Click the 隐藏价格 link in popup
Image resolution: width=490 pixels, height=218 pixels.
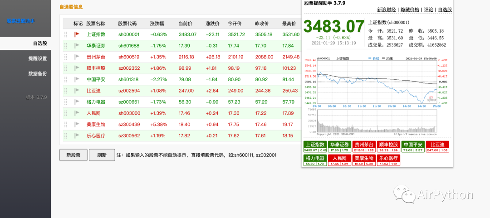coord(410,10)
